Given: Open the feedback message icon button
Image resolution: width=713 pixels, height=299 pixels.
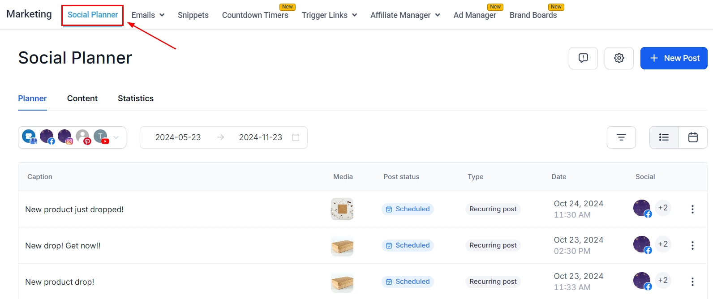Looking at the screenshot, I should [583, 58].
